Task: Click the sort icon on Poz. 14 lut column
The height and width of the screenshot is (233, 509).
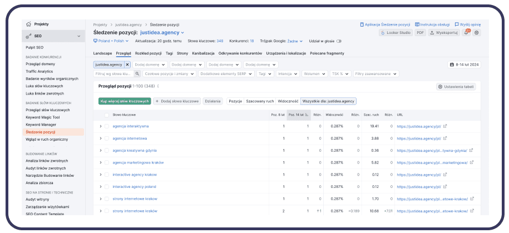Action: [307, 115]
